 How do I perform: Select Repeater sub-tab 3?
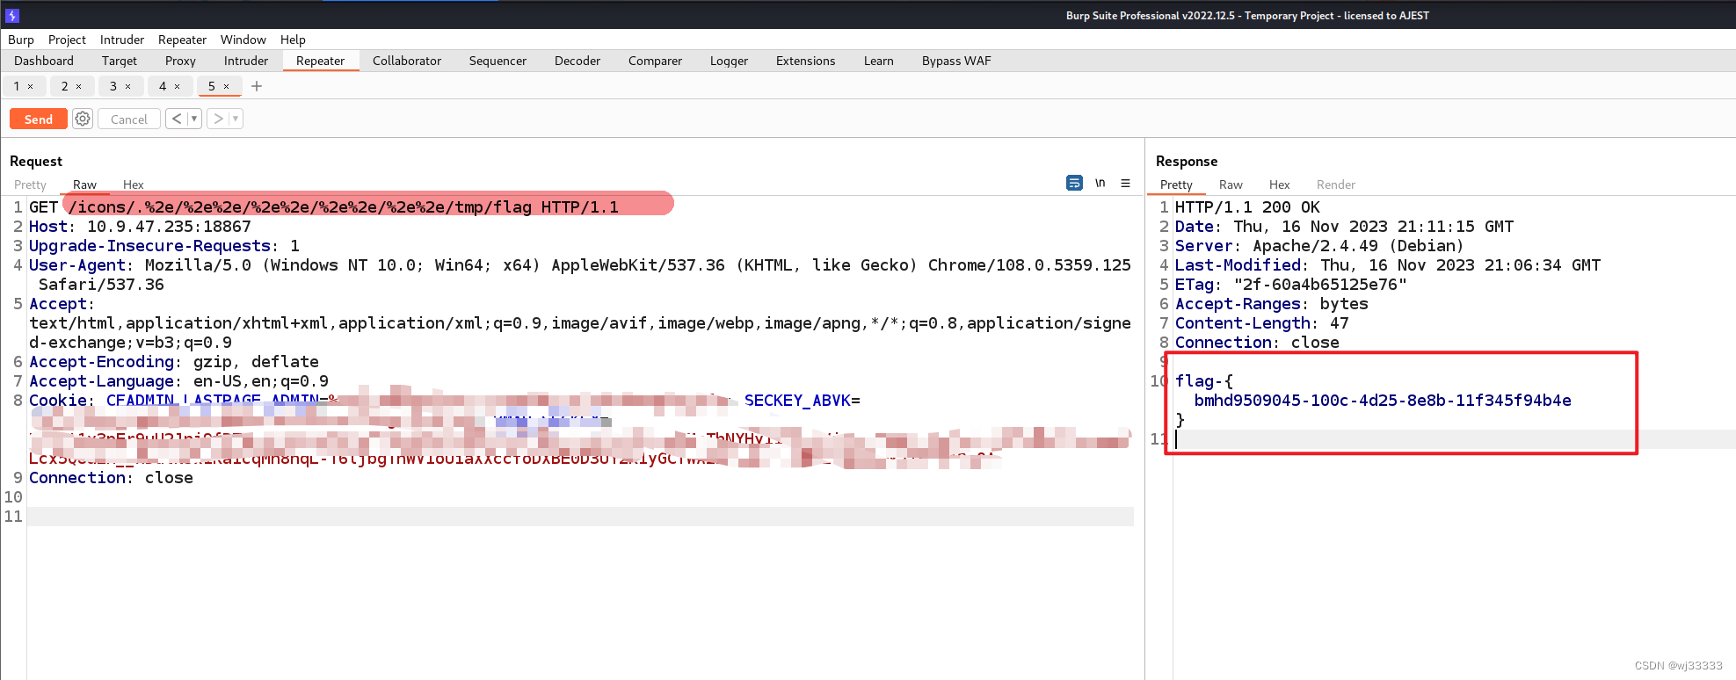[113, 86]
